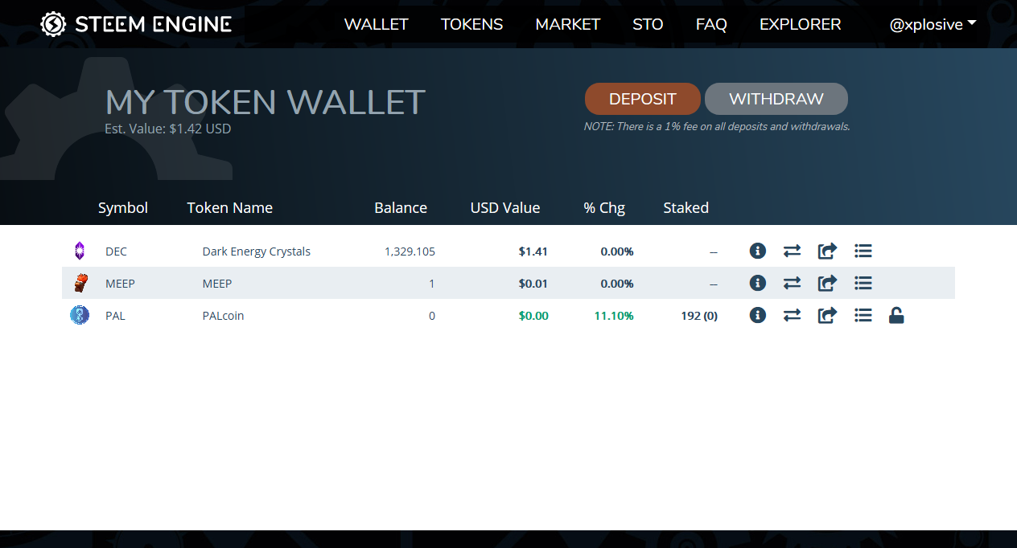Click the MEEP token logo
Screen dimensions: 1017x548
point(80,283)
